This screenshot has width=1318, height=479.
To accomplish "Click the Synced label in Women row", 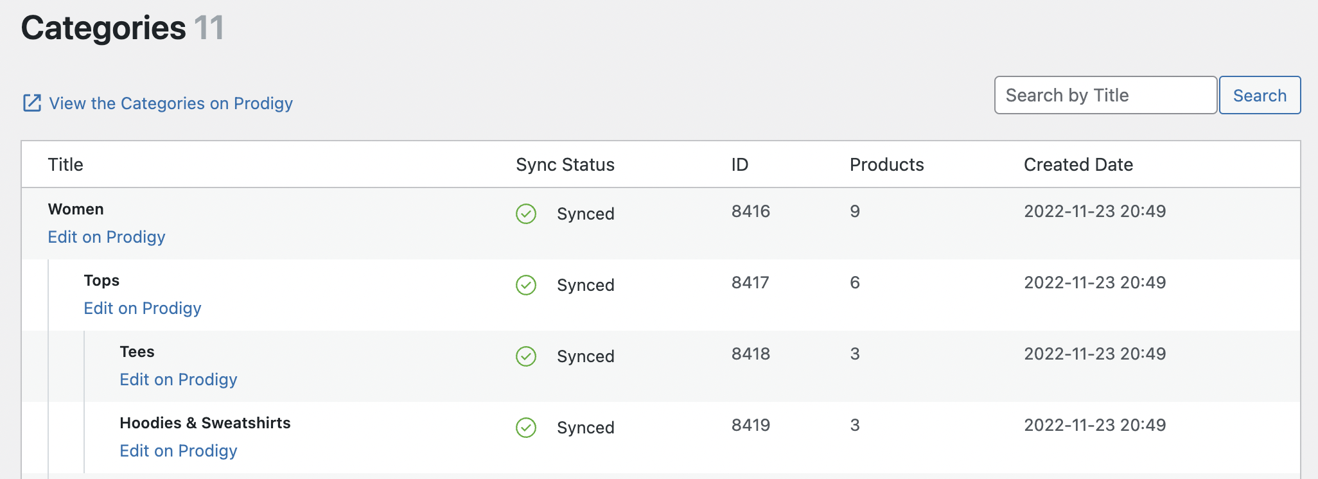I will point(586,214).
